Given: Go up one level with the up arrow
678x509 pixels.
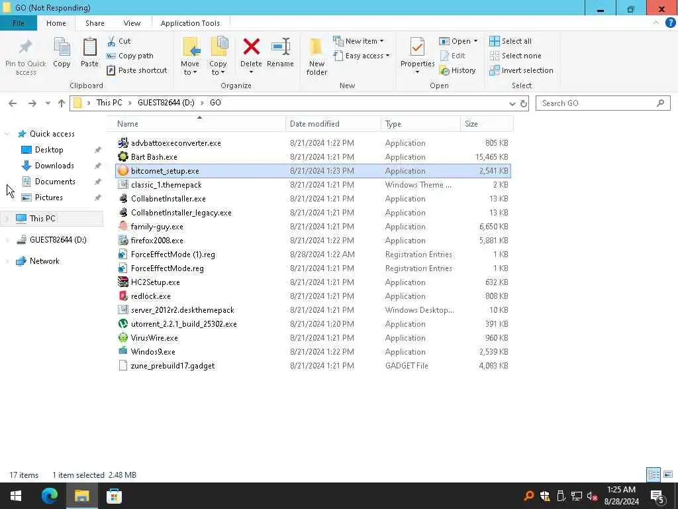Looking at the screenshot, I should pyautogui.click(x=62, y=103).
